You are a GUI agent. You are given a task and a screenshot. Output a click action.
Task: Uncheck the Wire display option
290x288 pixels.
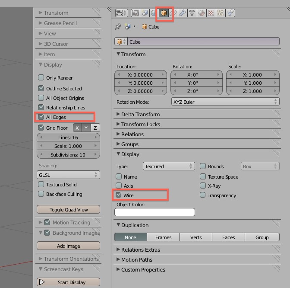point(119,195)
